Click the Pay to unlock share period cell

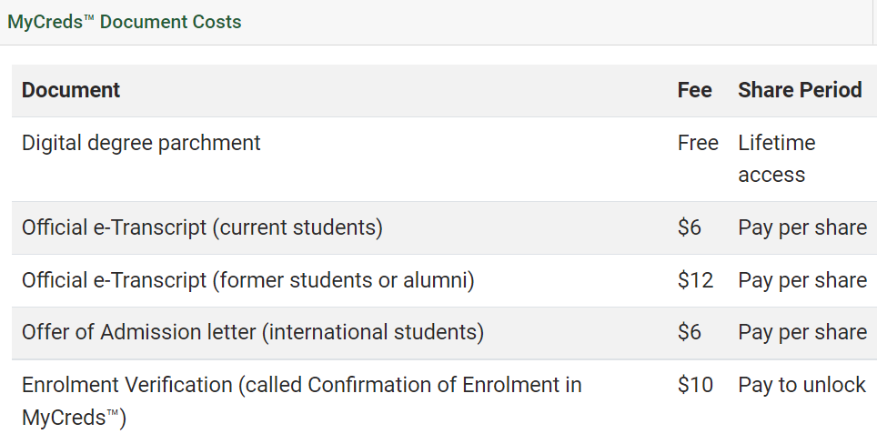(802, 385)
